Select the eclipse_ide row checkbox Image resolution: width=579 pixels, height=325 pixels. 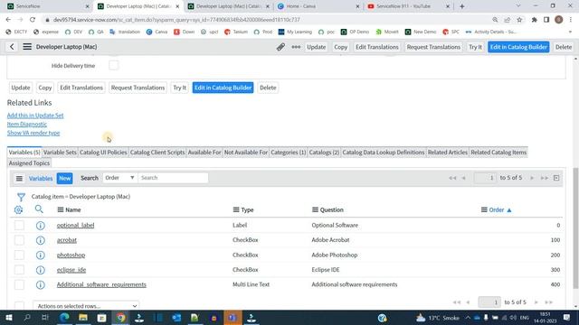19,270
